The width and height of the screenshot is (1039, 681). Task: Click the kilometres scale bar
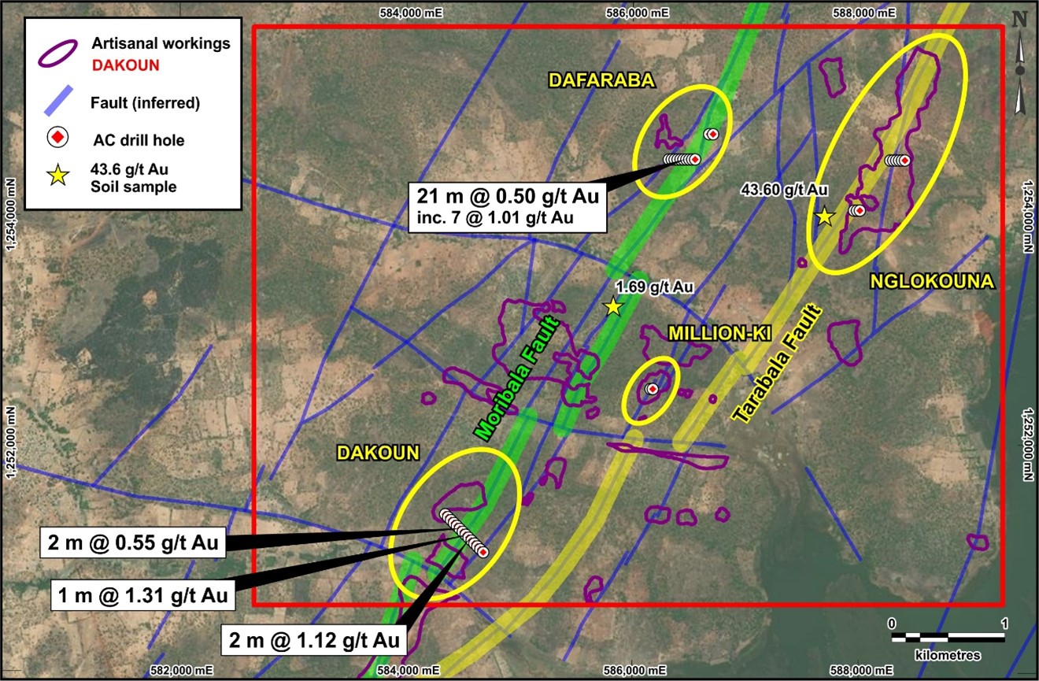[948, 636]
